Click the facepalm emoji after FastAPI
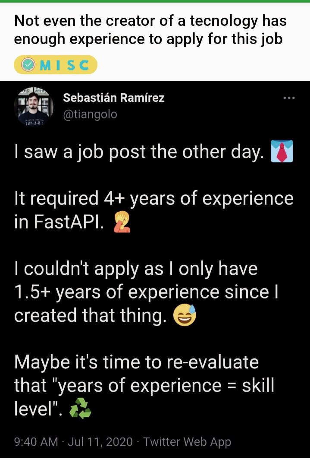 (x=121, y=222)
